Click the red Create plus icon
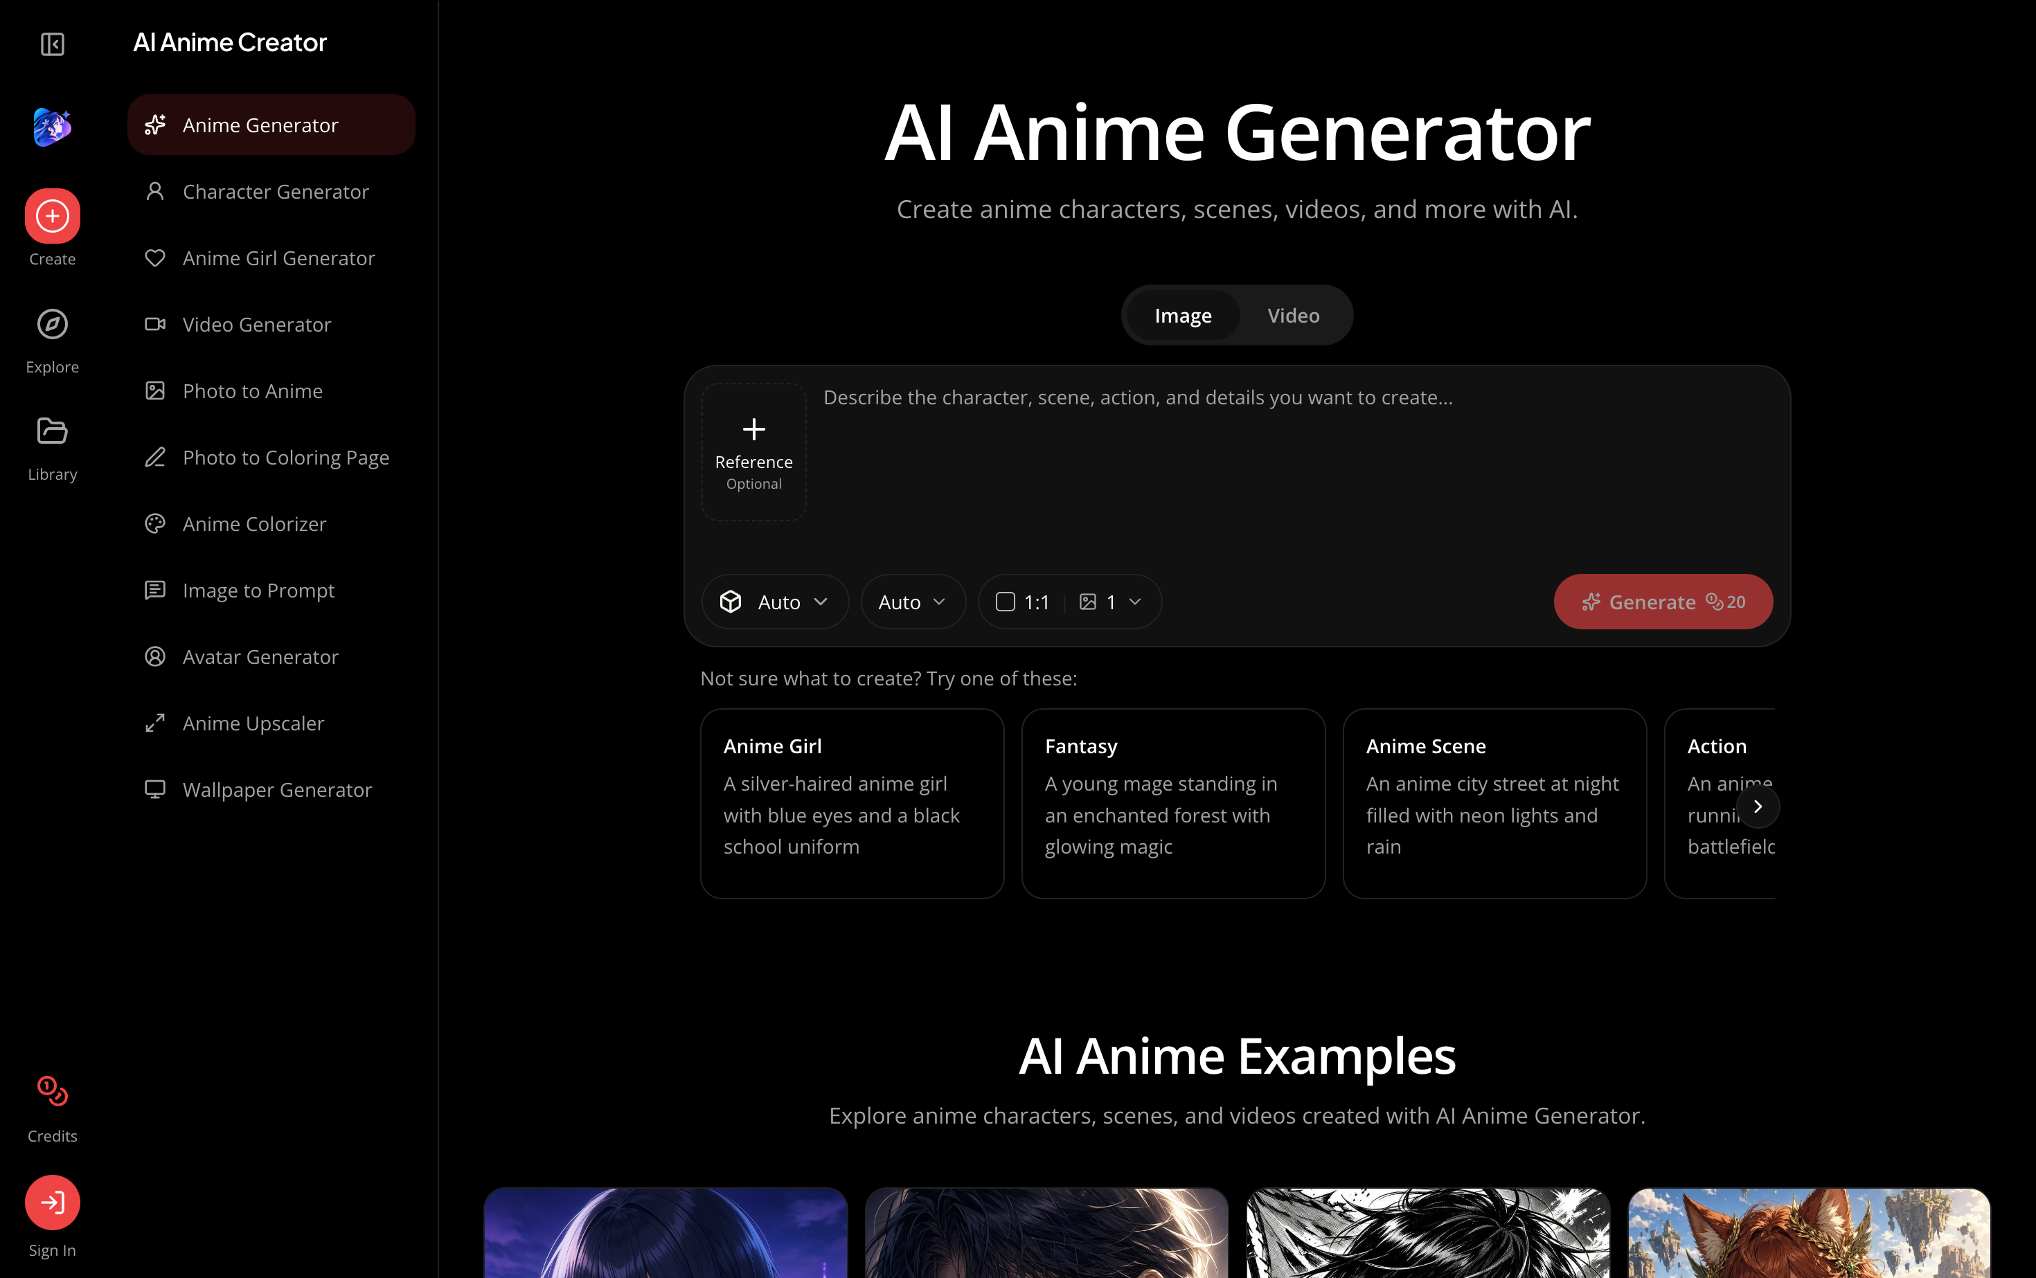Image resolution: width=2036 pixels, height=1278 pixels. click(x=53, y=215)
